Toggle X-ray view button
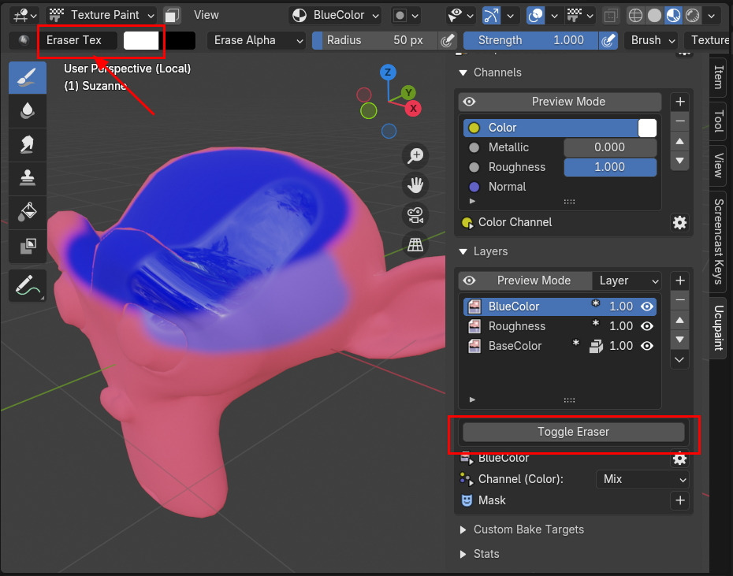The image size is (733, 576). click(611, 16)
